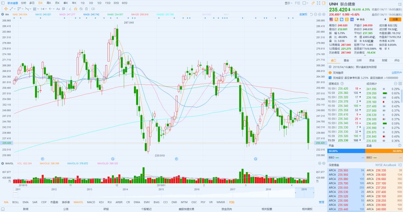Open main chart indicator settings gear
The image size is (403, 212).
pos(324,15)
